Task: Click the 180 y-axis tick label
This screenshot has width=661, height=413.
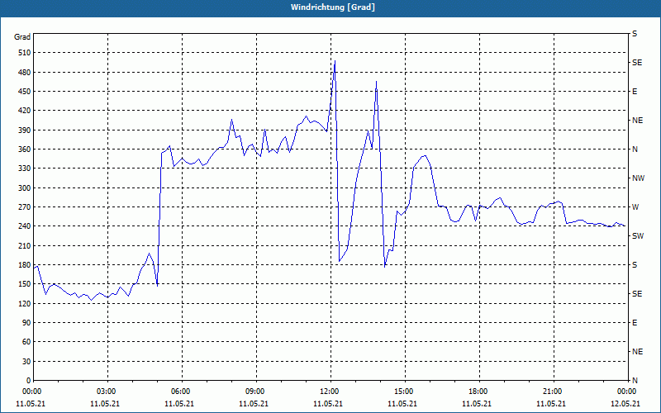Action: [24, 265]
